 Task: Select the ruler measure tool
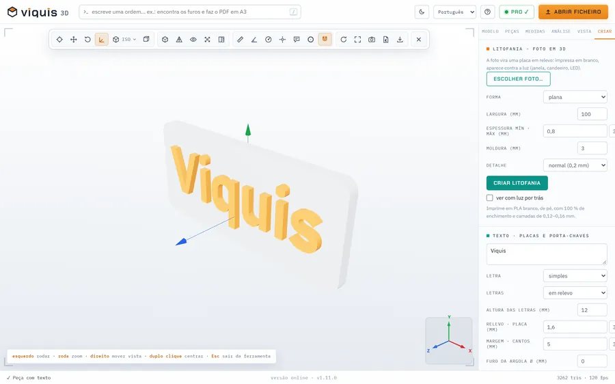click(240, 39)
